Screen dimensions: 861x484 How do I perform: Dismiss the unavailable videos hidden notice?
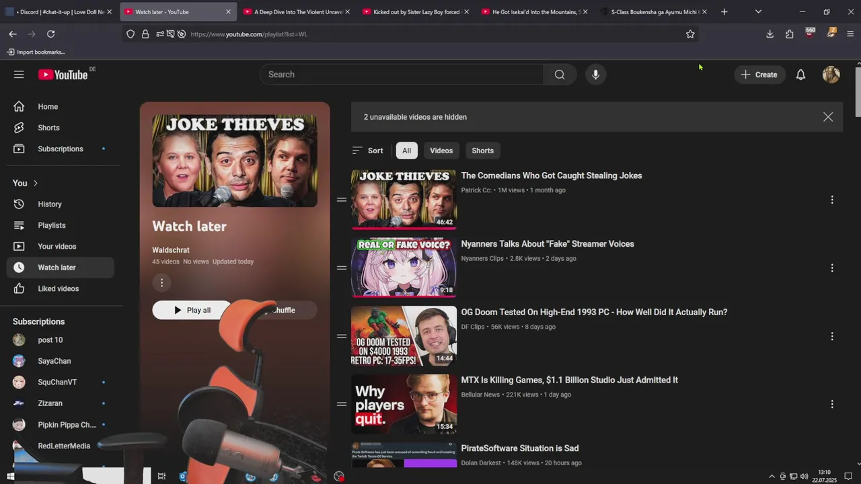pyautogui.click(x=828, y=117)
